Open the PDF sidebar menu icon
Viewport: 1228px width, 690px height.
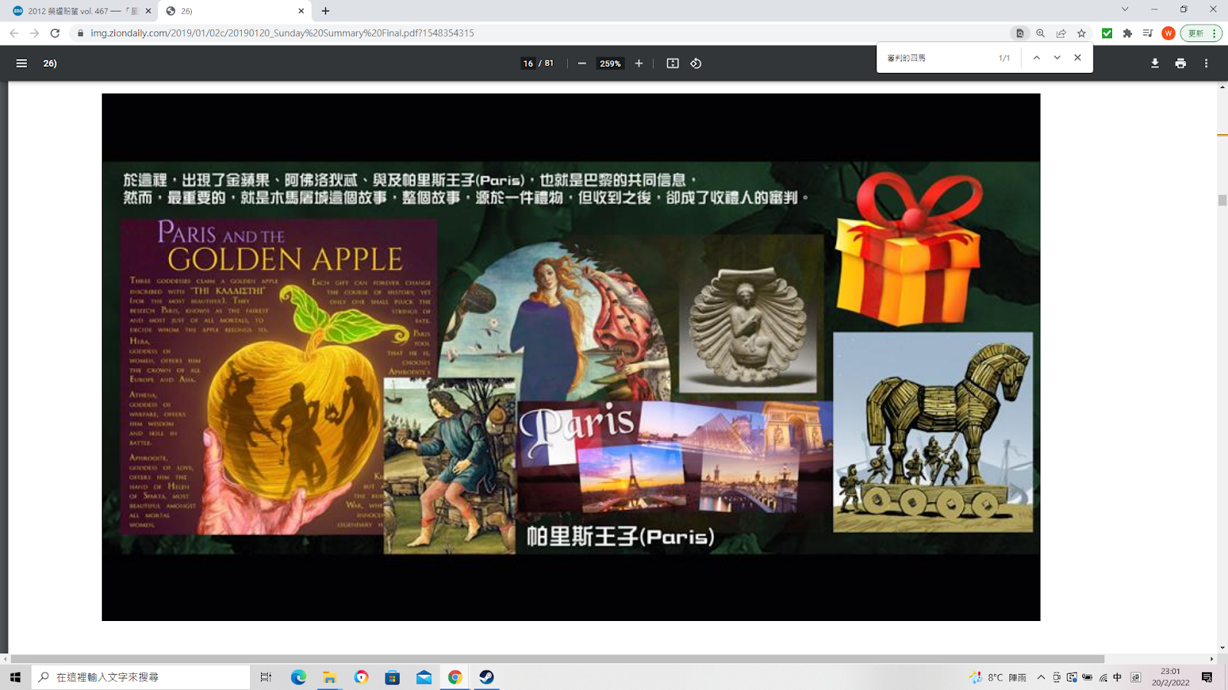click(x=21, y=64)
